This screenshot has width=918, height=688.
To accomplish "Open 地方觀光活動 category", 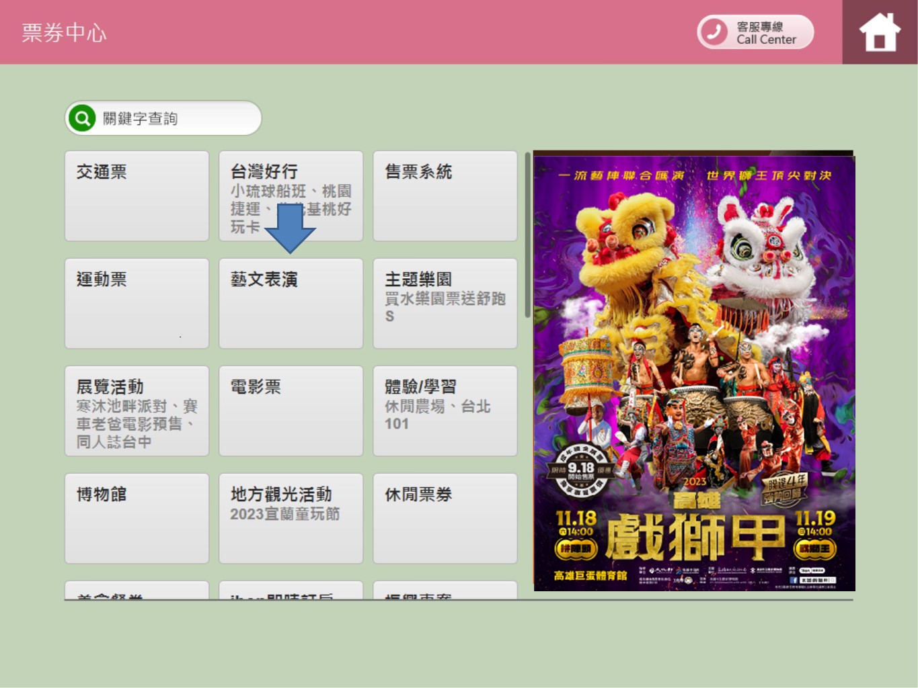I will click(291, 519).
